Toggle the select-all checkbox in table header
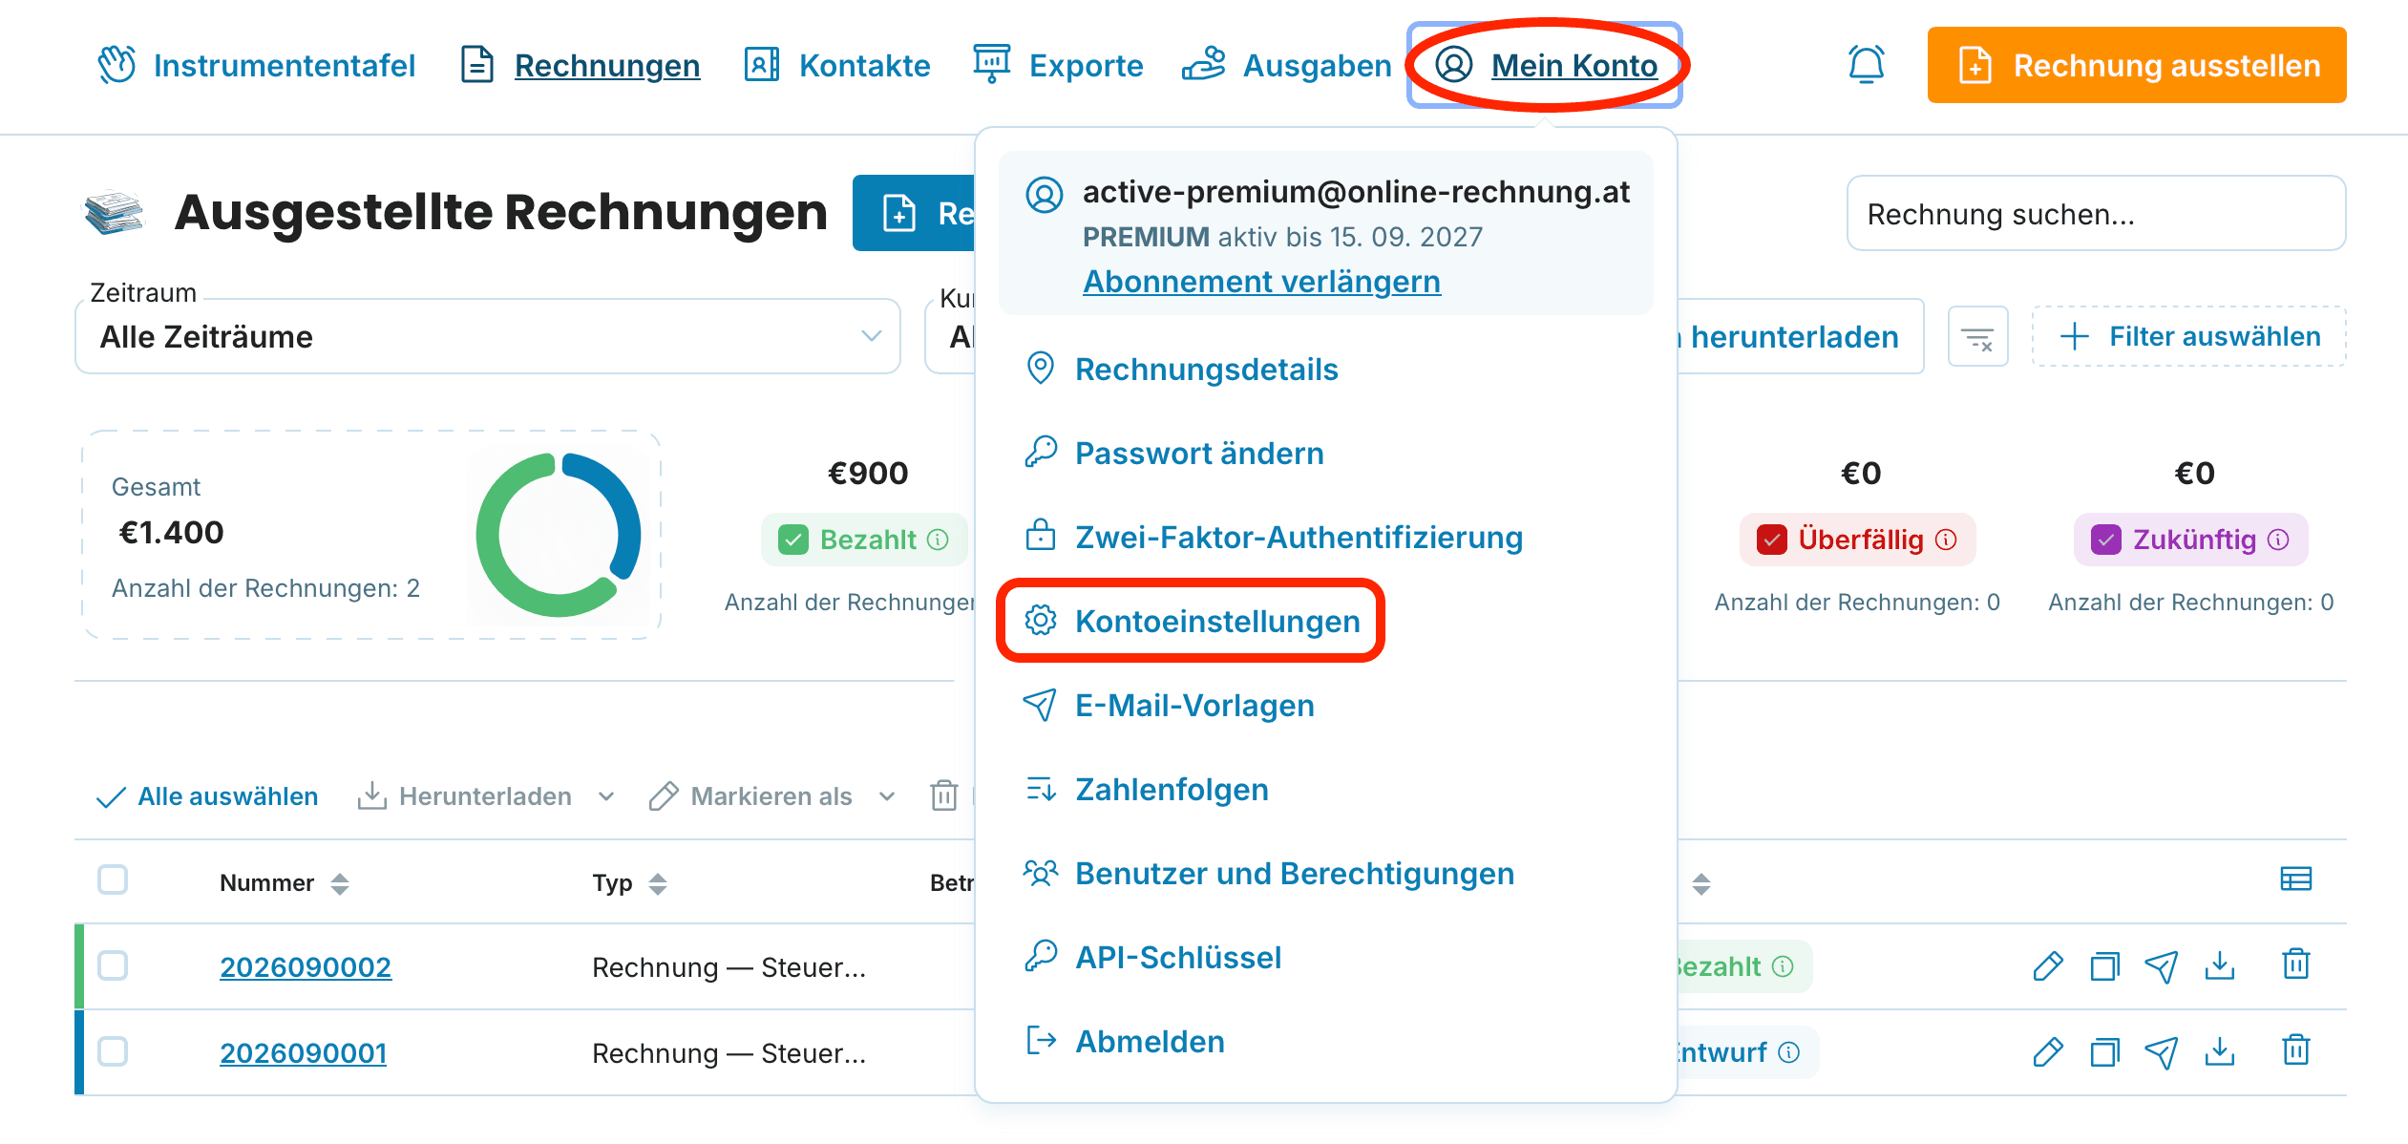This screenshot has width=2408, height=1144. click(x=113, y=879)
